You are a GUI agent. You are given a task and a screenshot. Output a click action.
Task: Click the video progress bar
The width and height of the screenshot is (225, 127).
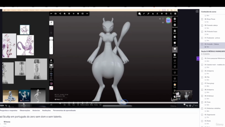[x=99, y=103]
